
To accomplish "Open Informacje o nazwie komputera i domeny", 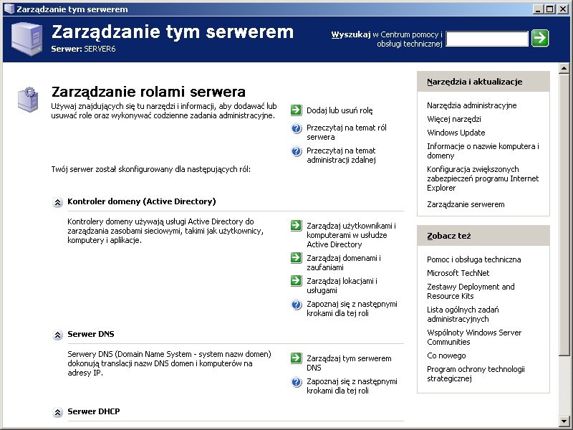I will coord(483,150).
